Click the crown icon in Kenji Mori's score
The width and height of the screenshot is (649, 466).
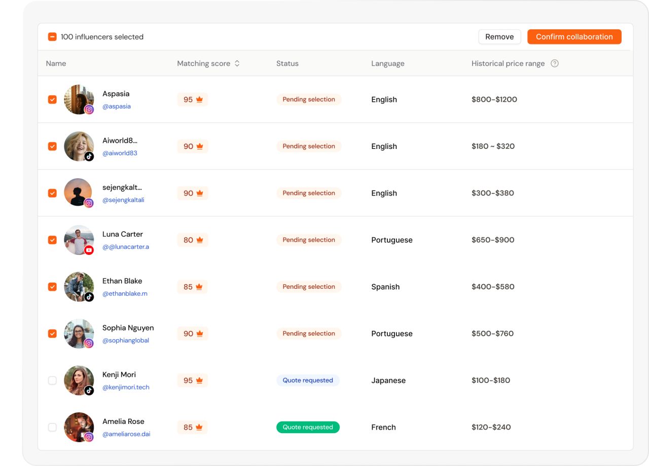click(x=199, y=380)
